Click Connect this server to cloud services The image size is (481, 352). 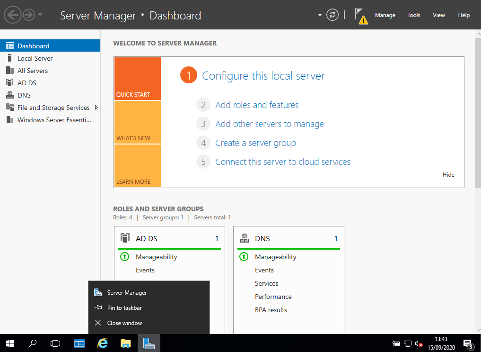point(282,162)
